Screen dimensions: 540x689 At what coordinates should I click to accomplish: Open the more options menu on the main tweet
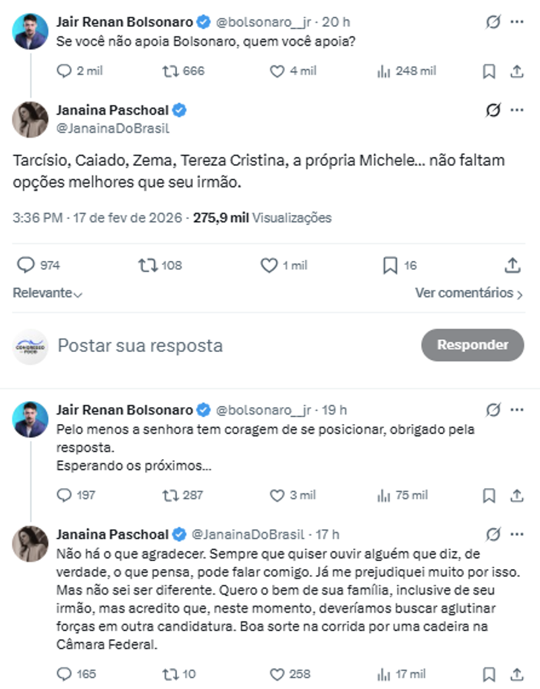517,109
